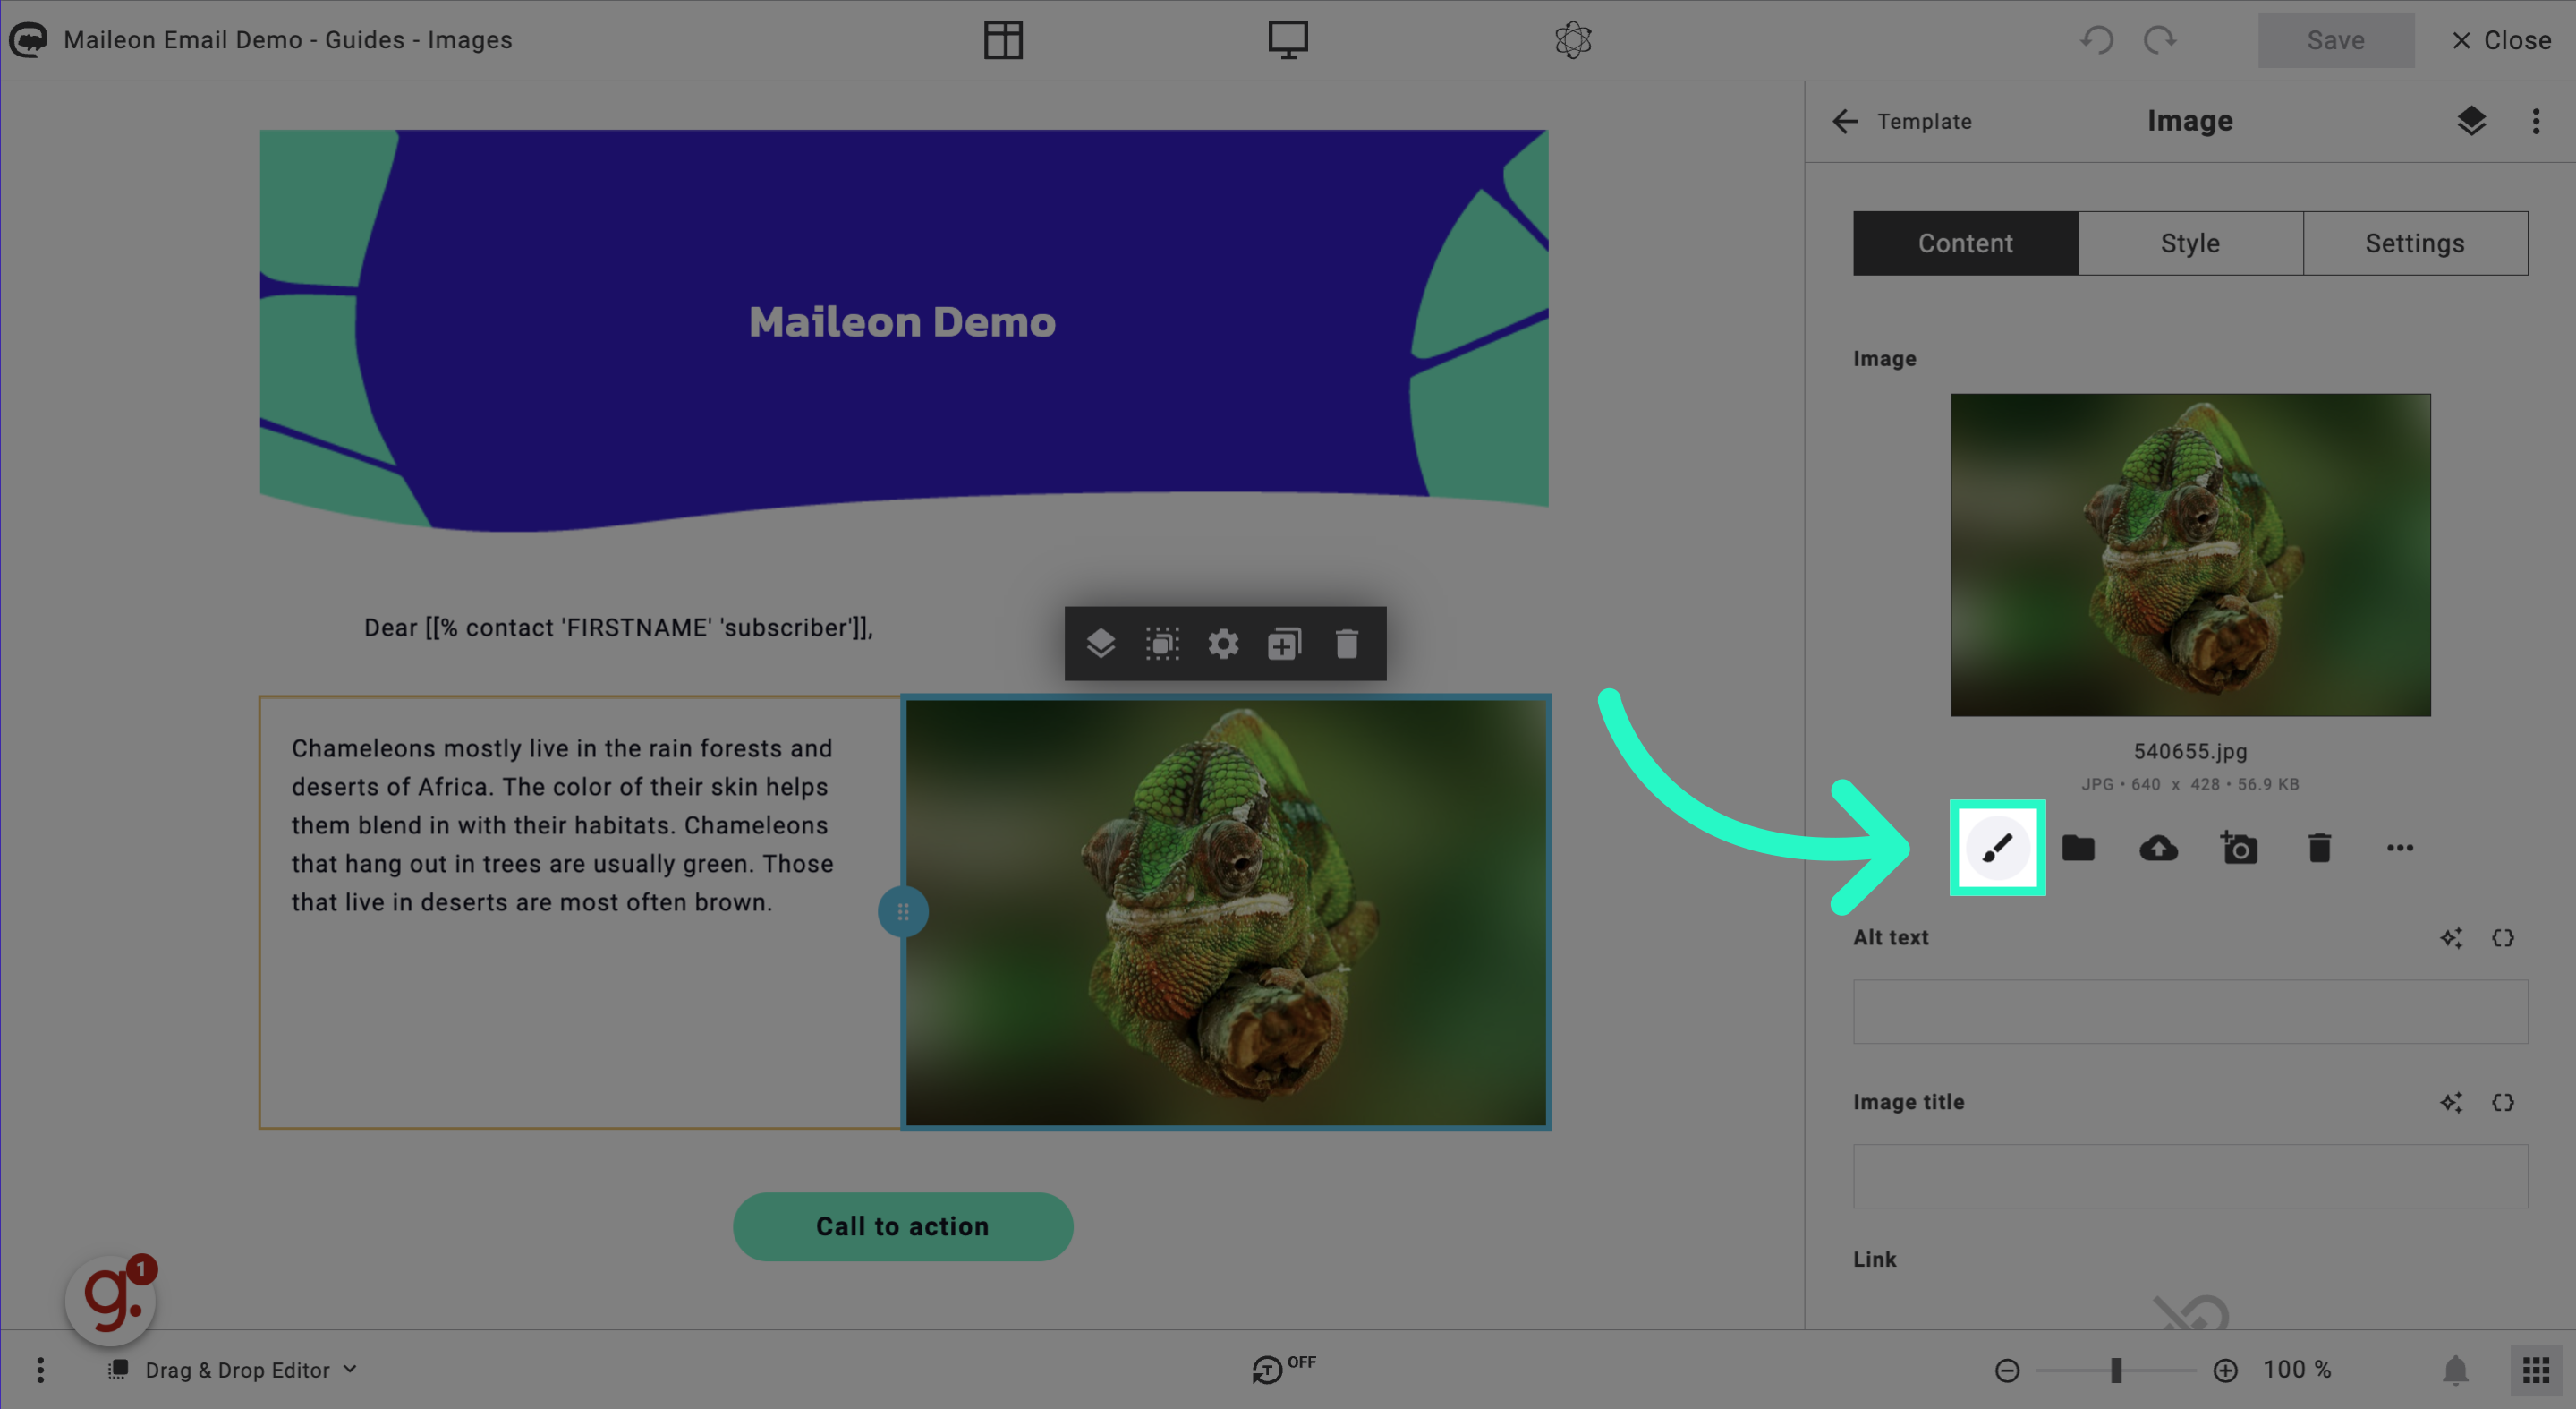Click the upload image icon

[2158, 849]
